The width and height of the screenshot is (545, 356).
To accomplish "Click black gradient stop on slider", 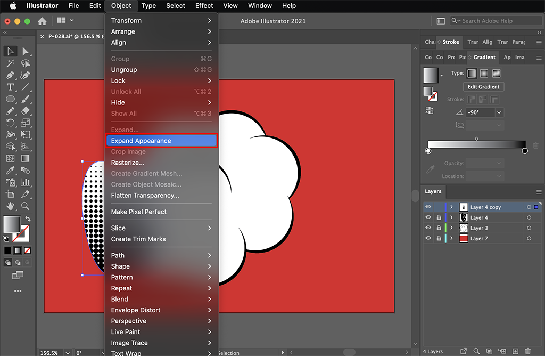I will coord(525,151).
